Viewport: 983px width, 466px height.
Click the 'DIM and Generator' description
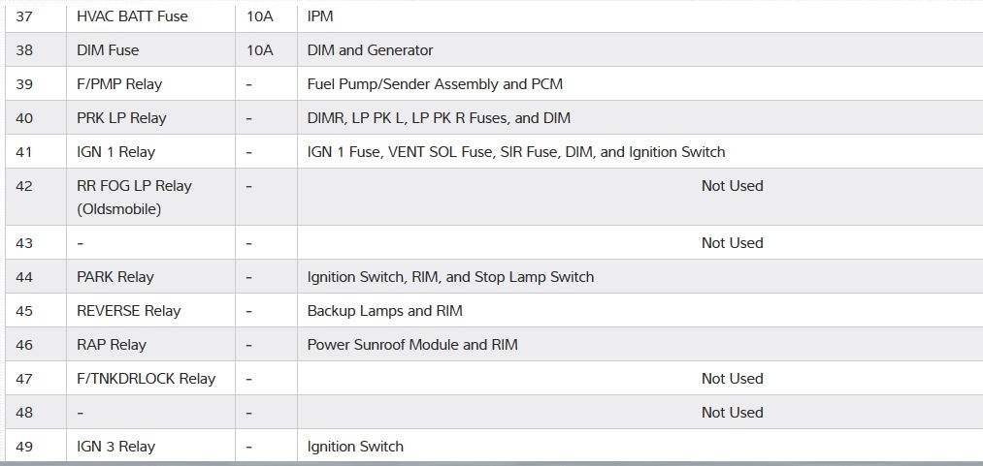point(370,50)
